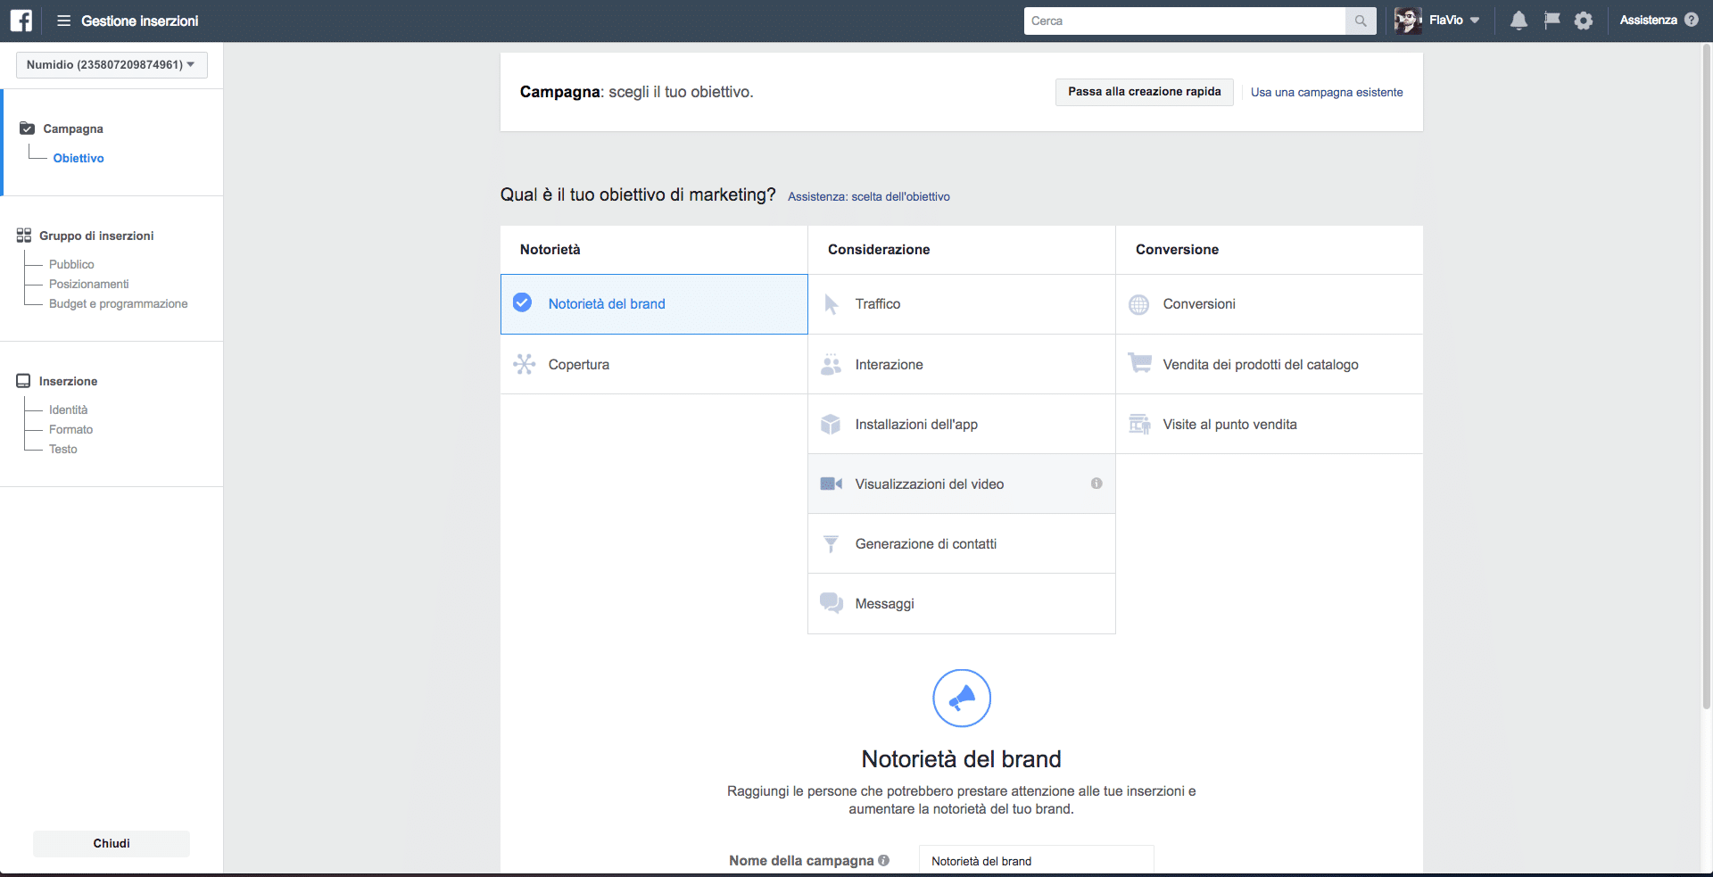Click the Chiudi button
This screenshot has height=877, width=1713.
(112, 844)
